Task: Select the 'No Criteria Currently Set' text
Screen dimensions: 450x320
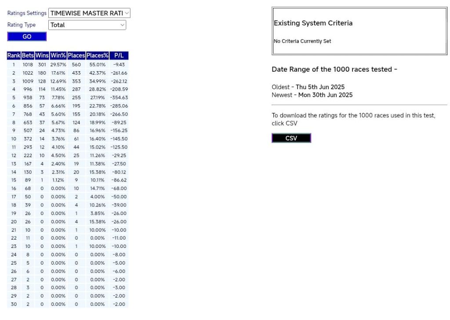Action: click(302, 41)
